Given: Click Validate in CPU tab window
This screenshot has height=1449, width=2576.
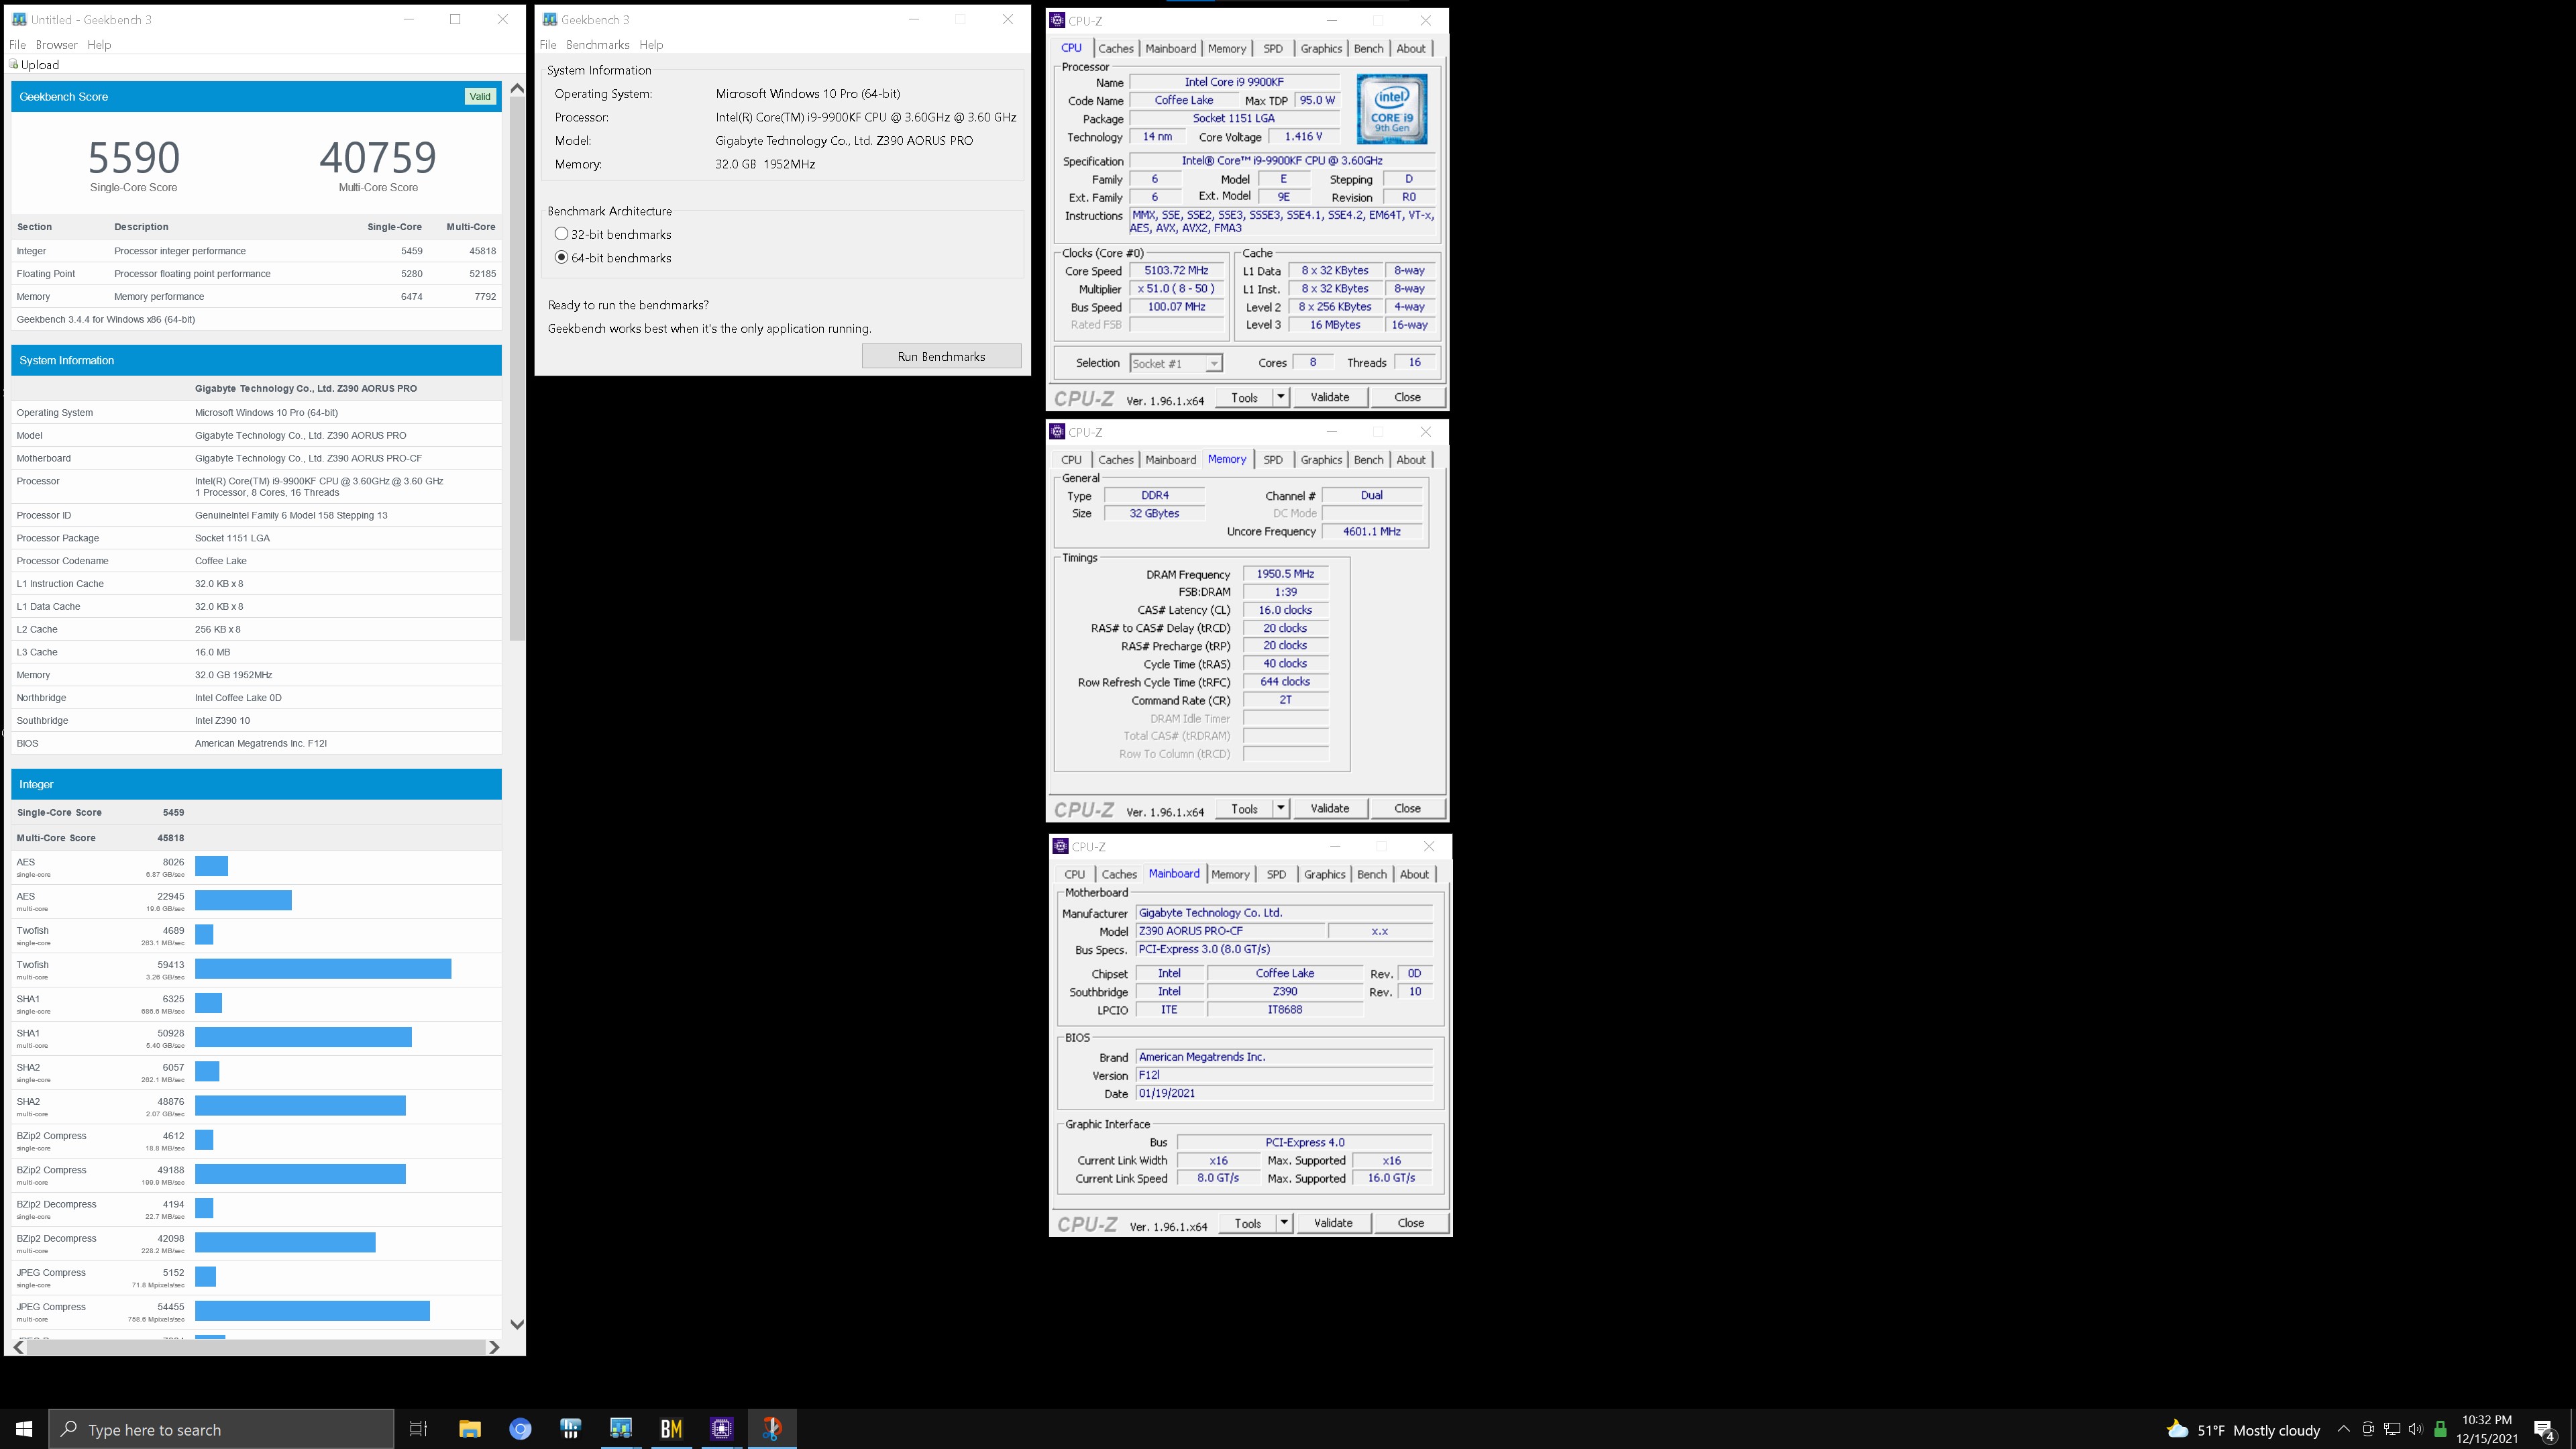Looking at the screenshot, I should (x=1330, y=397).
